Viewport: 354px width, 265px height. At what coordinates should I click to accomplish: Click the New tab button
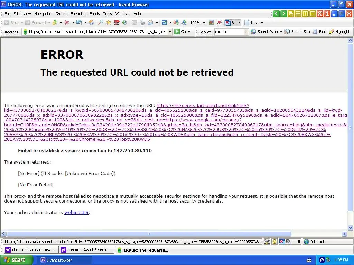(x=252, y=22)
